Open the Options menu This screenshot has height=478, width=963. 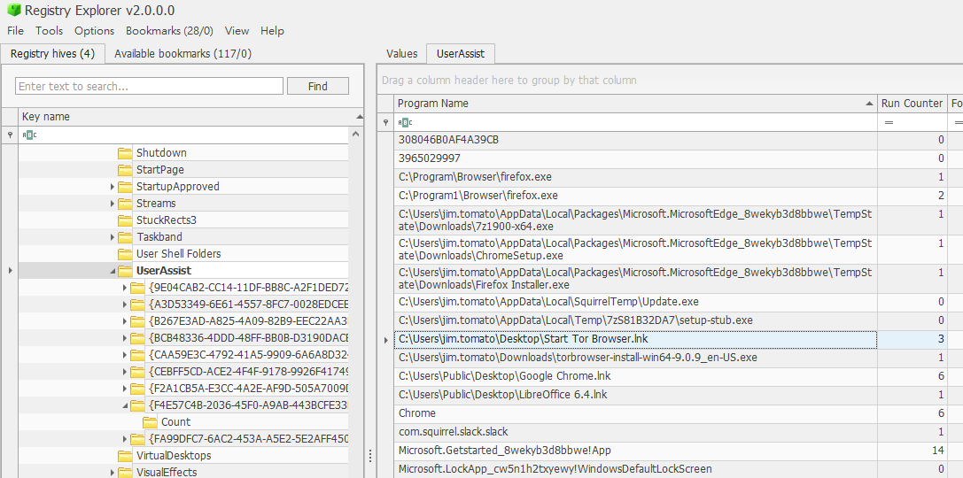pos(94,31)
